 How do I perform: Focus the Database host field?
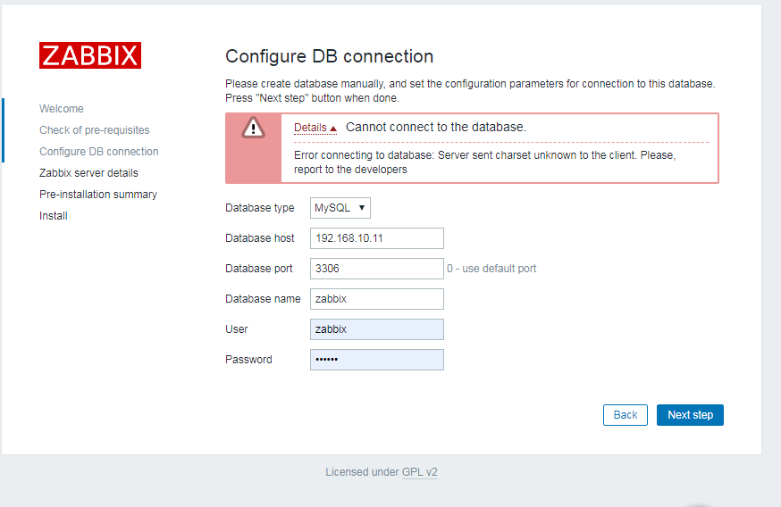[x=376, y=238]
